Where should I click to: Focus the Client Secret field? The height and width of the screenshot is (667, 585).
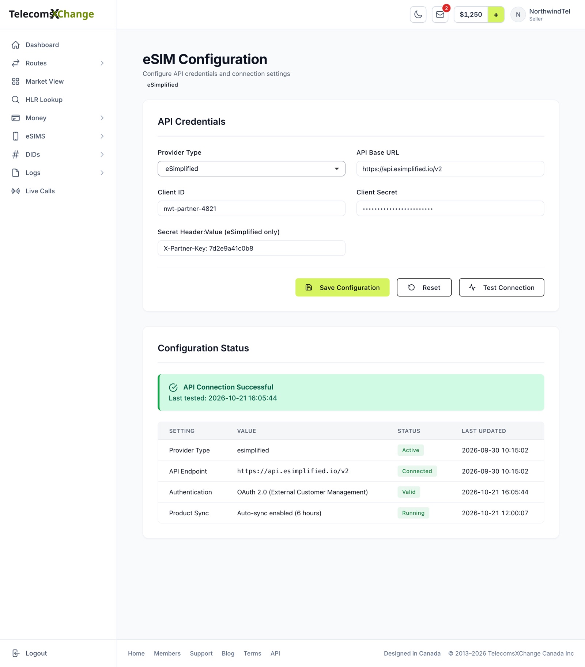pos(450,209)
